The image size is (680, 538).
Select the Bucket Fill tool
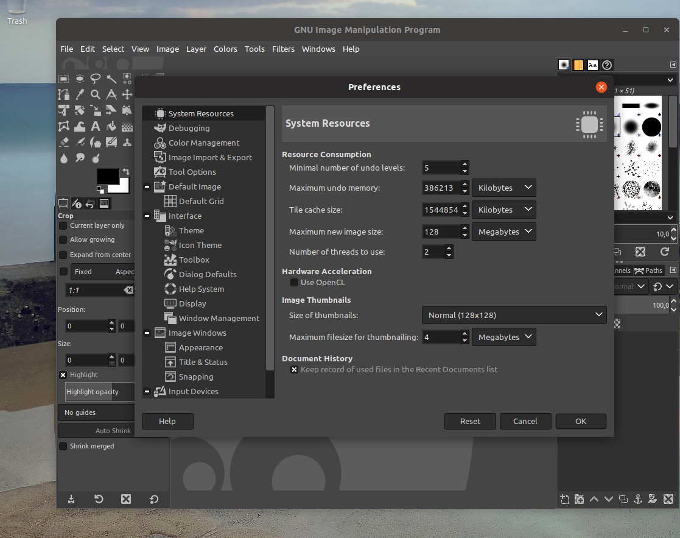111,126
